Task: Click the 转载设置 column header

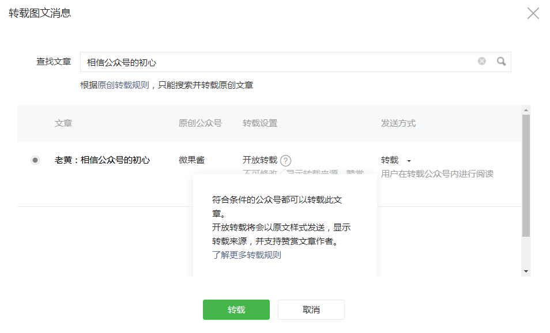Action: click(260, 123)
